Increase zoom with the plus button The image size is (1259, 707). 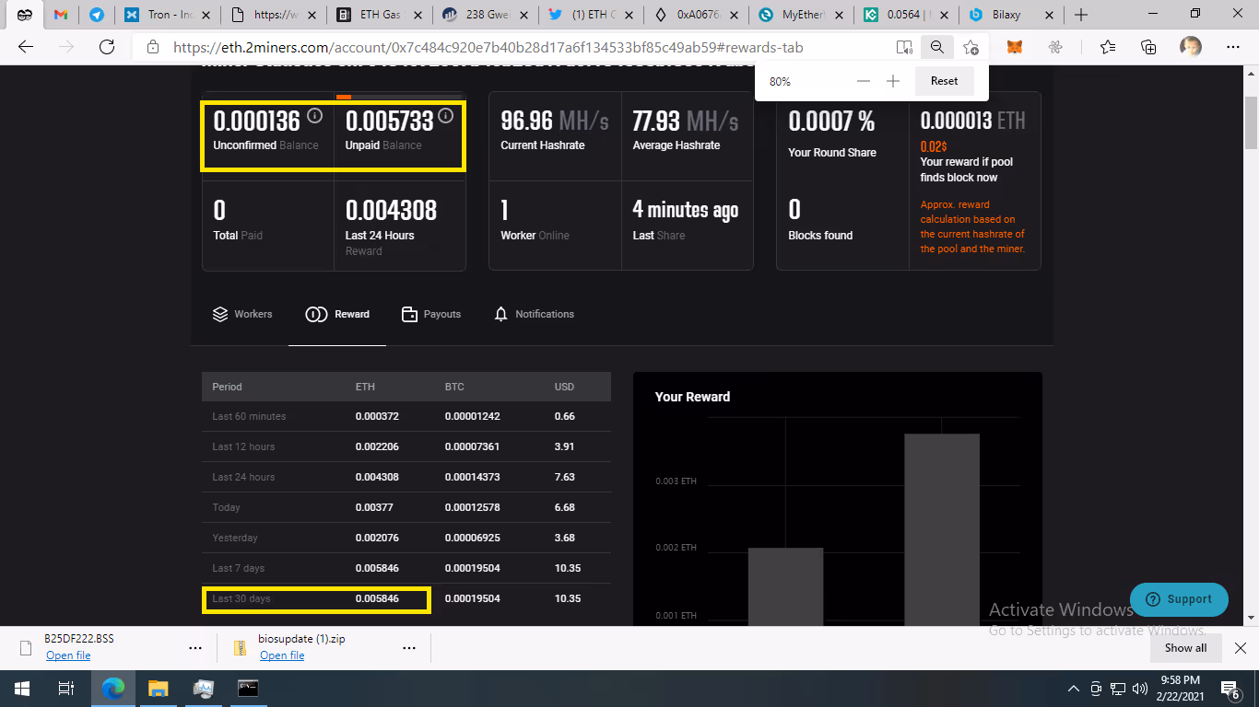point(893,81)
